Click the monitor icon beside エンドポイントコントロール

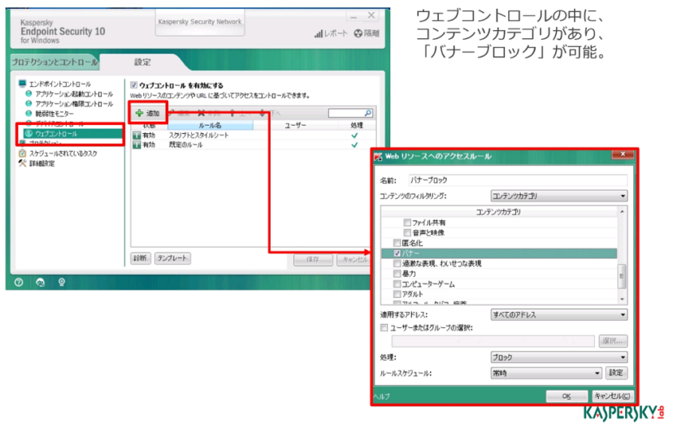22,83
